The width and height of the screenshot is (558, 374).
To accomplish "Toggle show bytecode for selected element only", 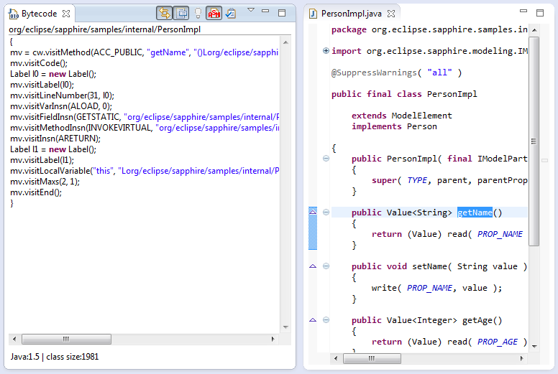I will (181, 14).
